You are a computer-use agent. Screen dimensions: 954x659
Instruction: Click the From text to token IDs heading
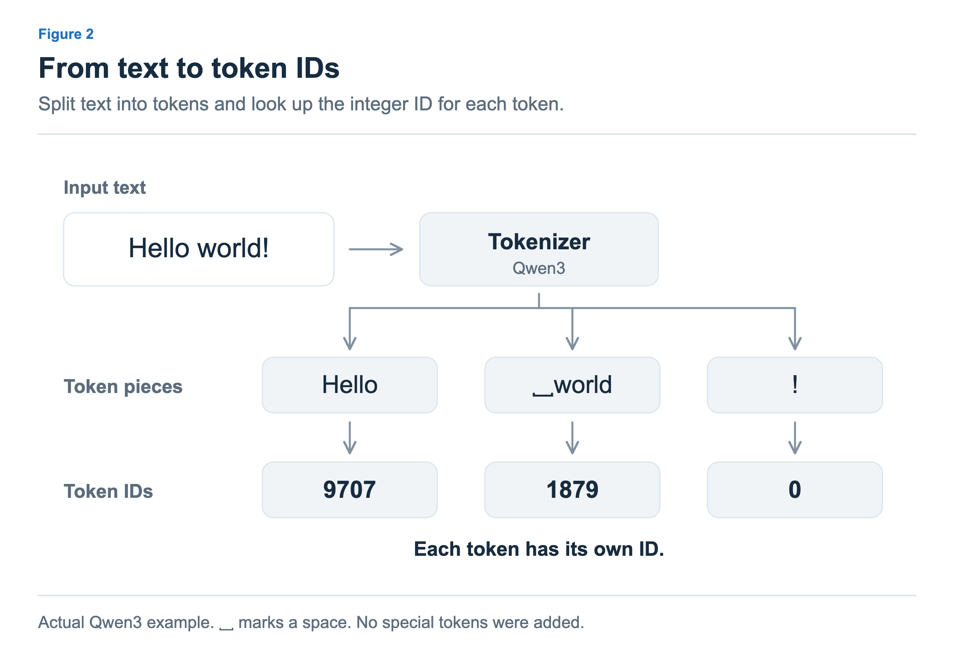(x=189, y=68)
